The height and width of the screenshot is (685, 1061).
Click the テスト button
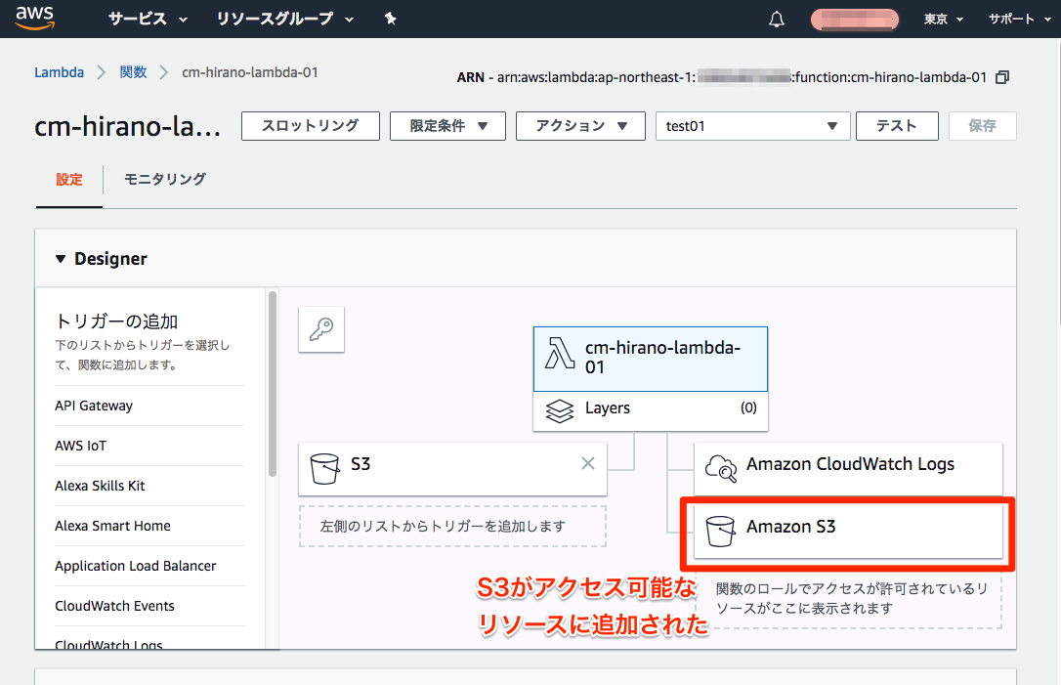click(897, 126)
